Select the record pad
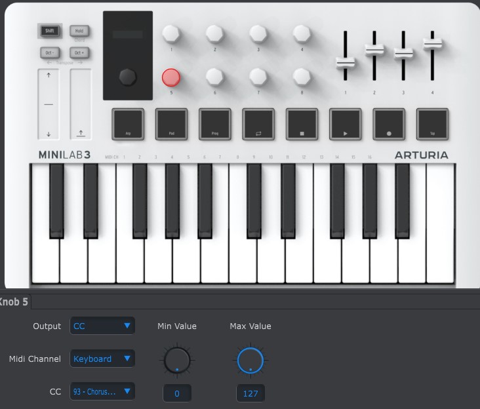 click(389, 124)
